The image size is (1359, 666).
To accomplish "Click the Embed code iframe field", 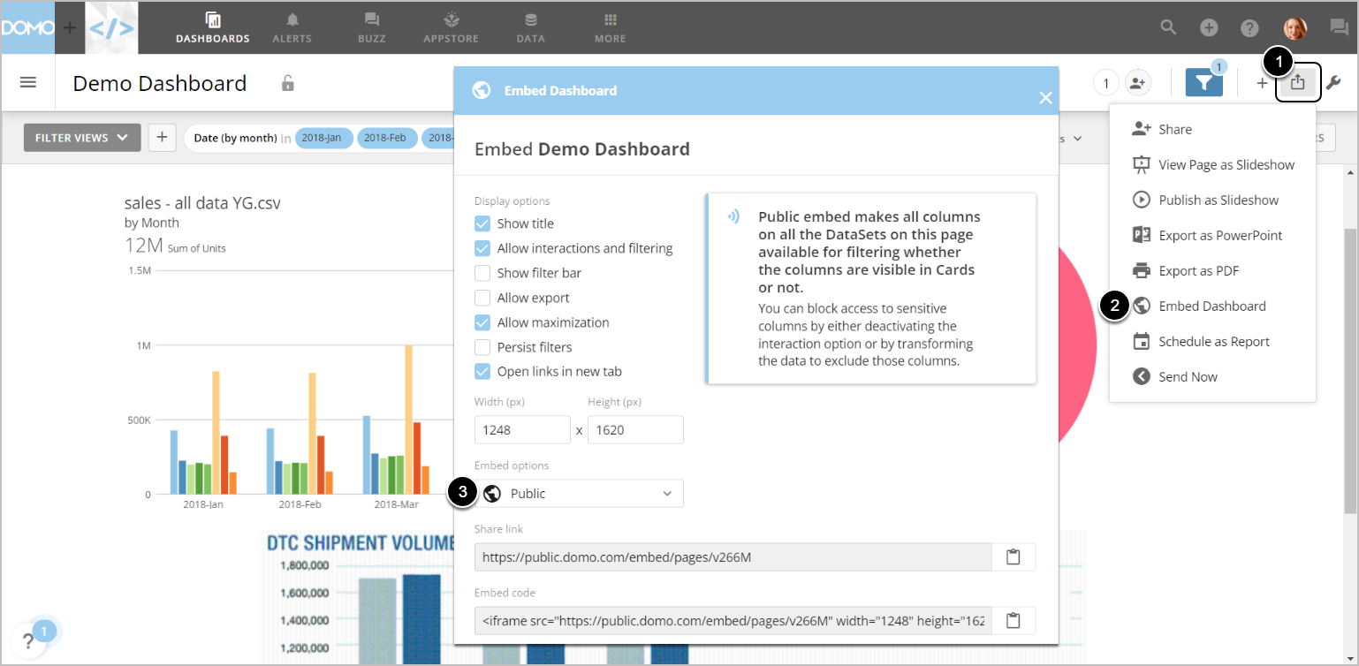I will pos(733,621).
